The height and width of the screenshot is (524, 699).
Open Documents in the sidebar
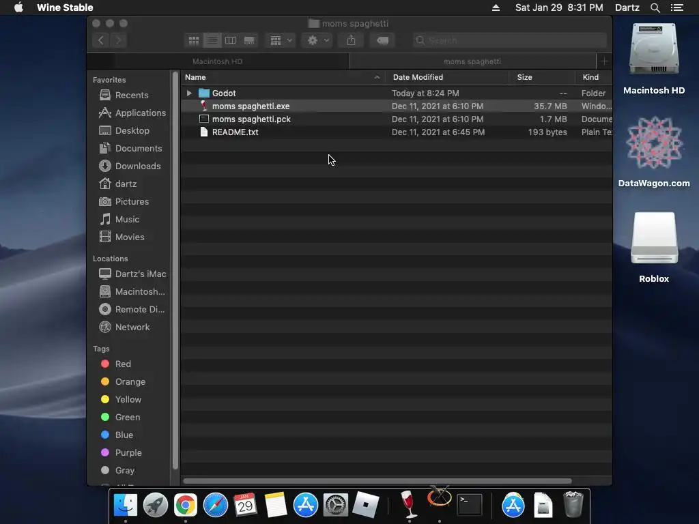132,148
